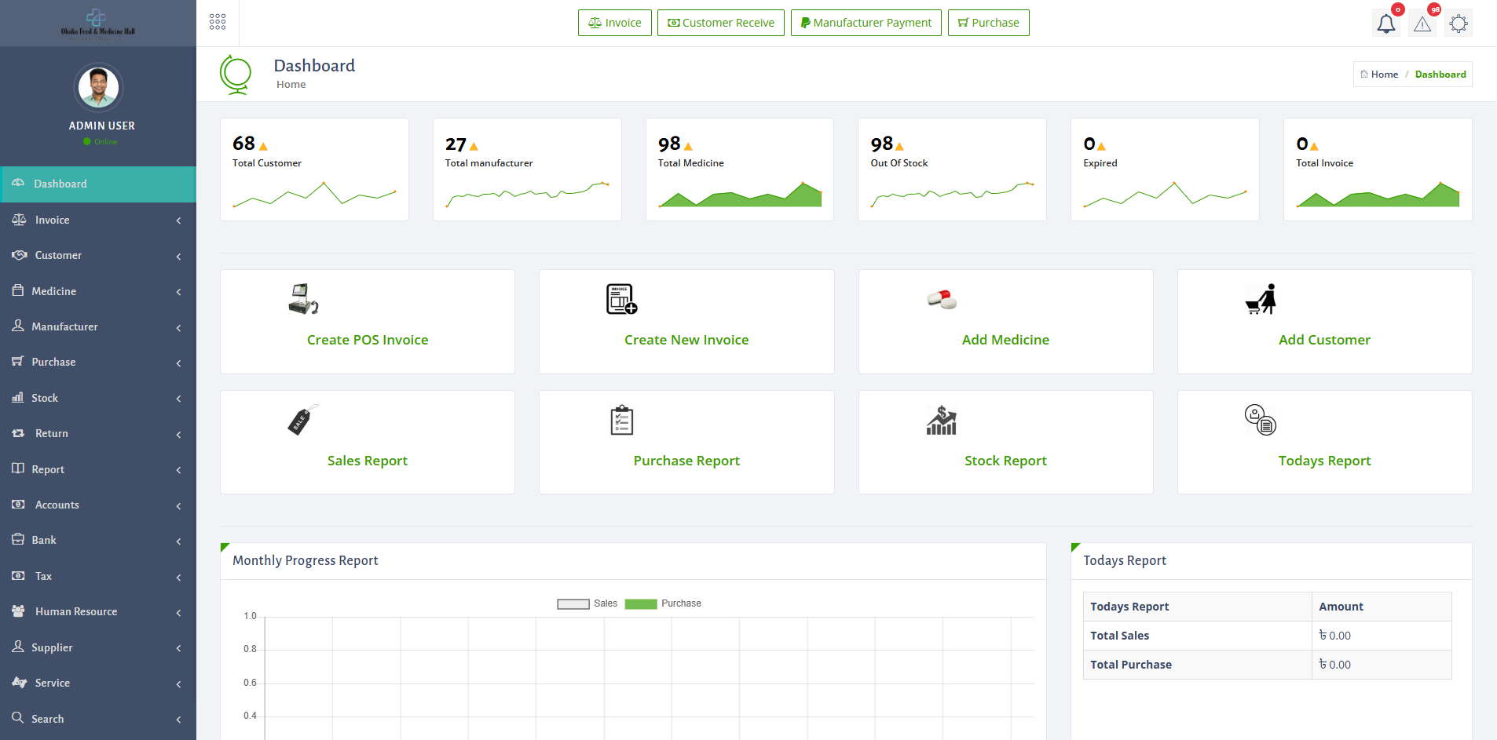Expand the Medicine sidebar submenu
This screenshot has height=740, width=1497.
[x=98, y=291]
